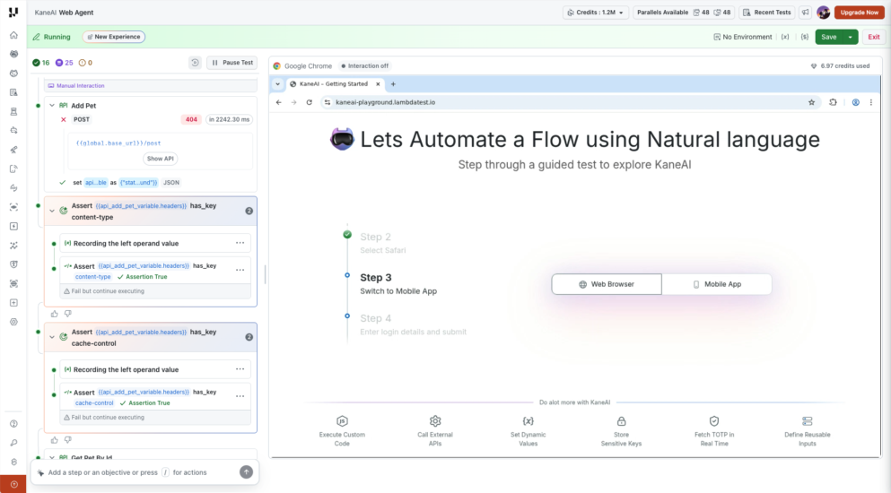The image size is (891, 493).
Task: Click the passed steps count 16
Action: (41, 63)
